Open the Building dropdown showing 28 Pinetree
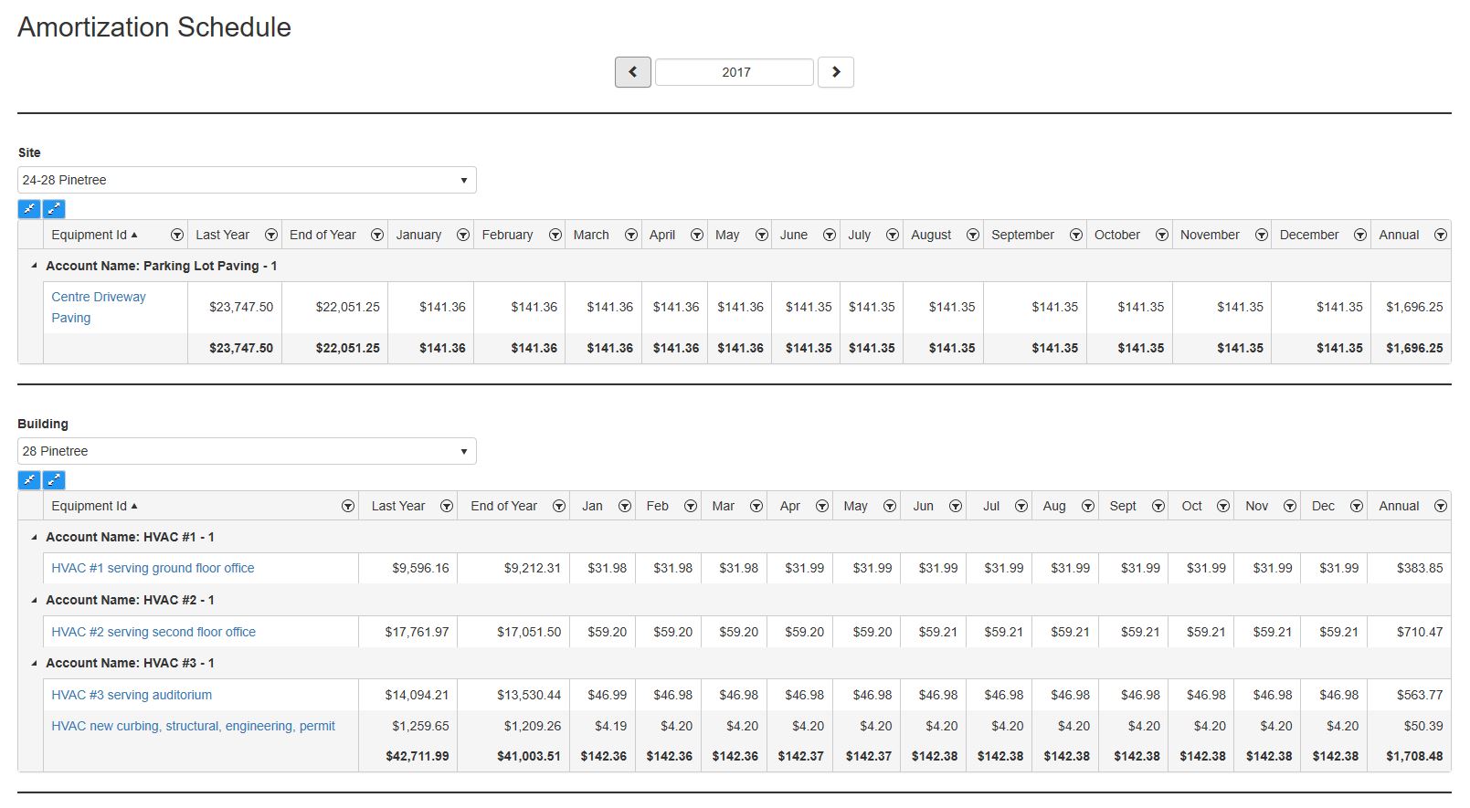The width and height of the screenshot is (1470, 808). 247,451
